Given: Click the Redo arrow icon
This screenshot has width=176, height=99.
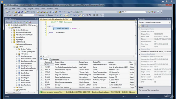Looking at the screenshot, I should coord(65,12).
